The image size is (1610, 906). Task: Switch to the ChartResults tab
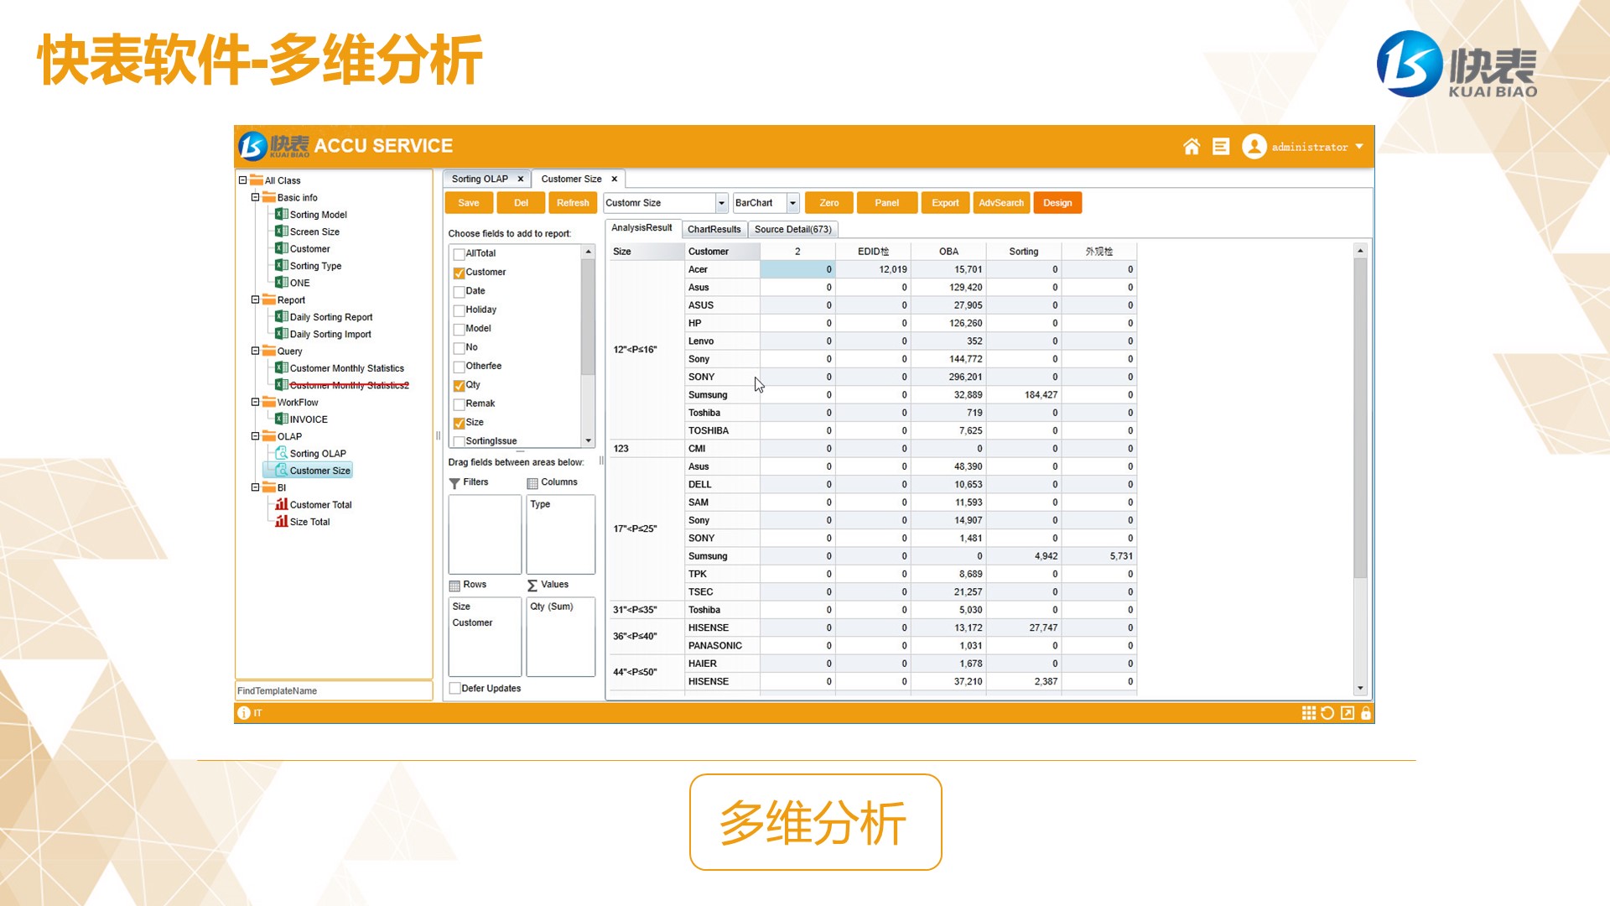[714, 229]
